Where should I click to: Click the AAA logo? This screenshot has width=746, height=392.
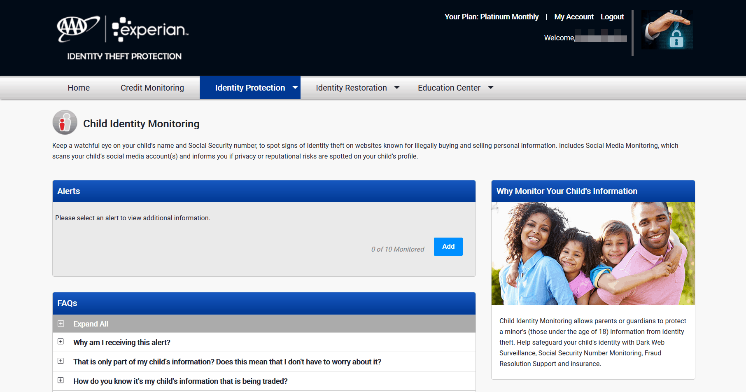tap(78, 30)
